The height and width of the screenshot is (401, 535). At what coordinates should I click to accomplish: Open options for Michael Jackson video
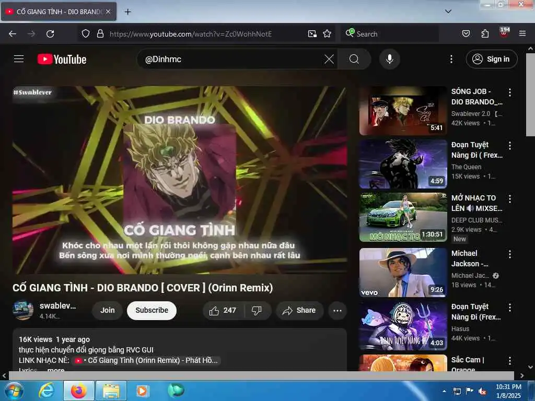[509, 254]
